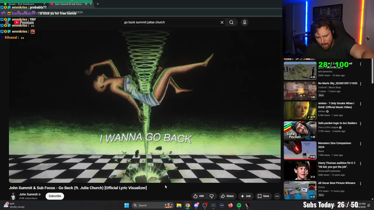Open the round striped taskbar app icon

(x=222, y=205)
